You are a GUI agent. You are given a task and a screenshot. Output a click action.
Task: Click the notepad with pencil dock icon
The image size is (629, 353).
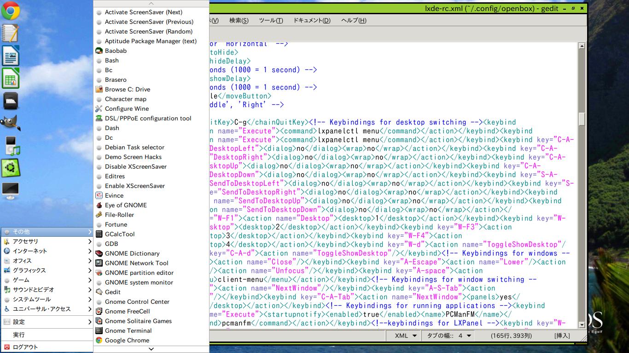point(11,34)
